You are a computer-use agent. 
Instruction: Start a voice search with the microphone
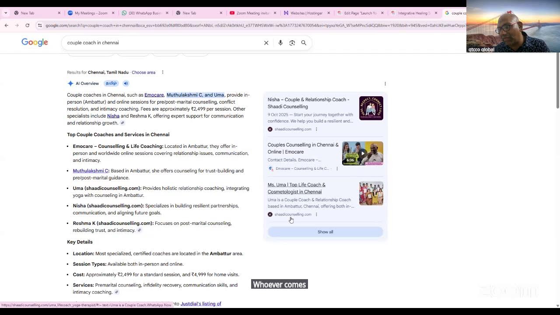click(x=280, y=43)
